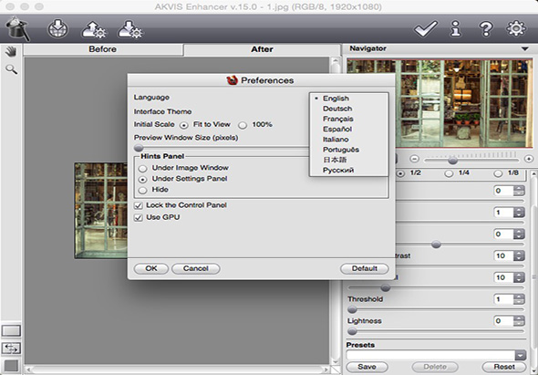538x375 pixels.
Task: Click the Threshold slider handle
Action: (352, 309)
